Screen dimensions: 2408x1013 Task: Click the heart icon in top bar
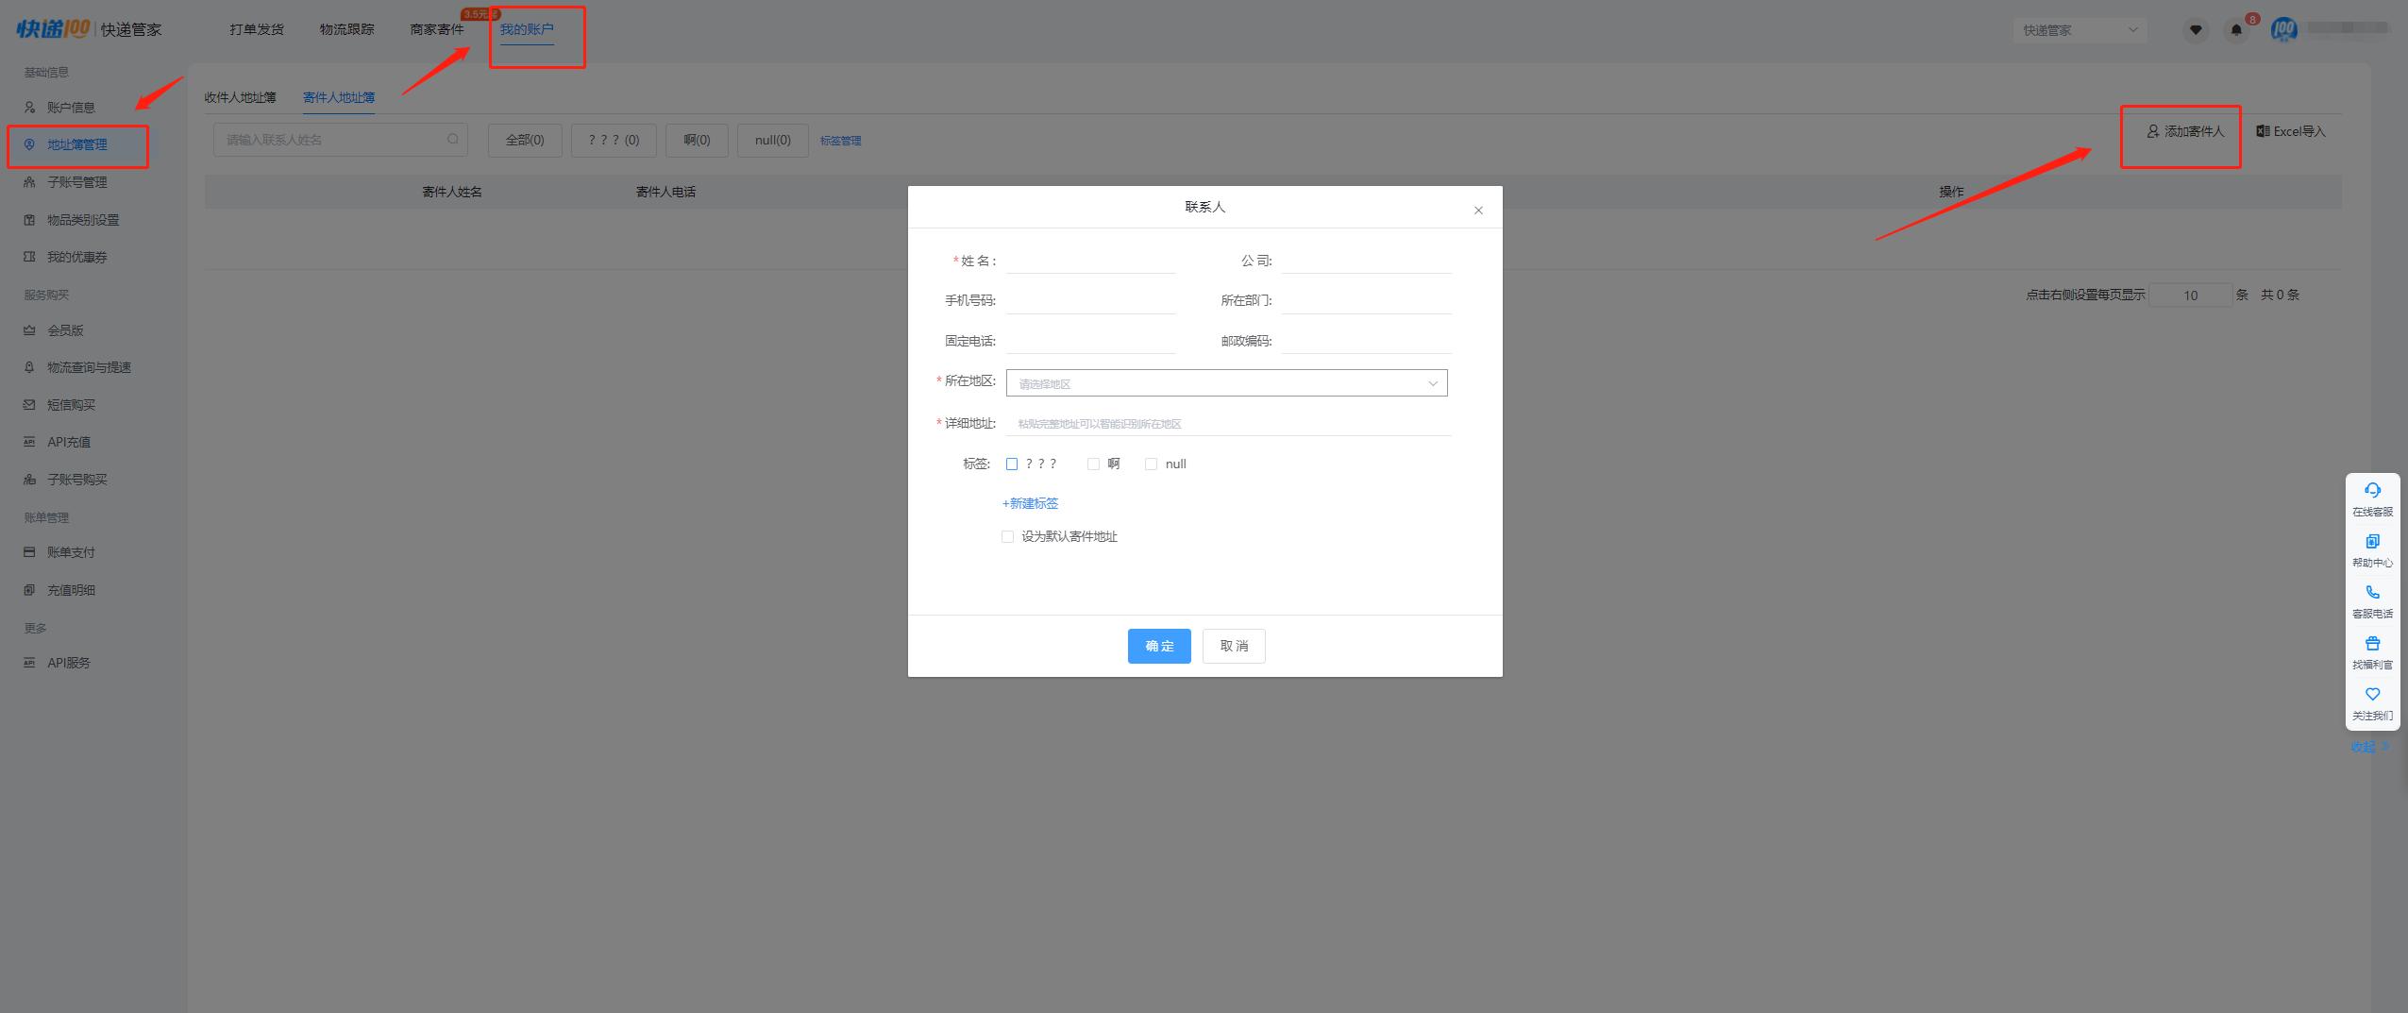tap(2196, 30)
